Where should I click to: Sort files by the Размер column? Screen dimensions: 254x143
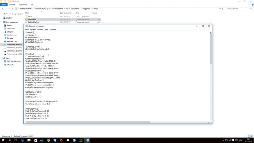tap(94, 13)
